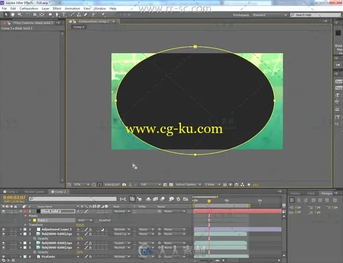The width and height of the screenshot is (343, 263).
Task: Select the Pen tool in toolbar
Action: pos(57,15)
